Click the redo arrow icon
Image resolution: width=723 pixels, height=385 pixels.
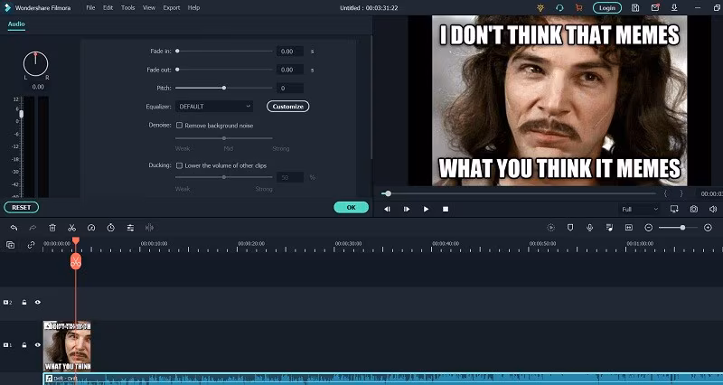point(33,228)
